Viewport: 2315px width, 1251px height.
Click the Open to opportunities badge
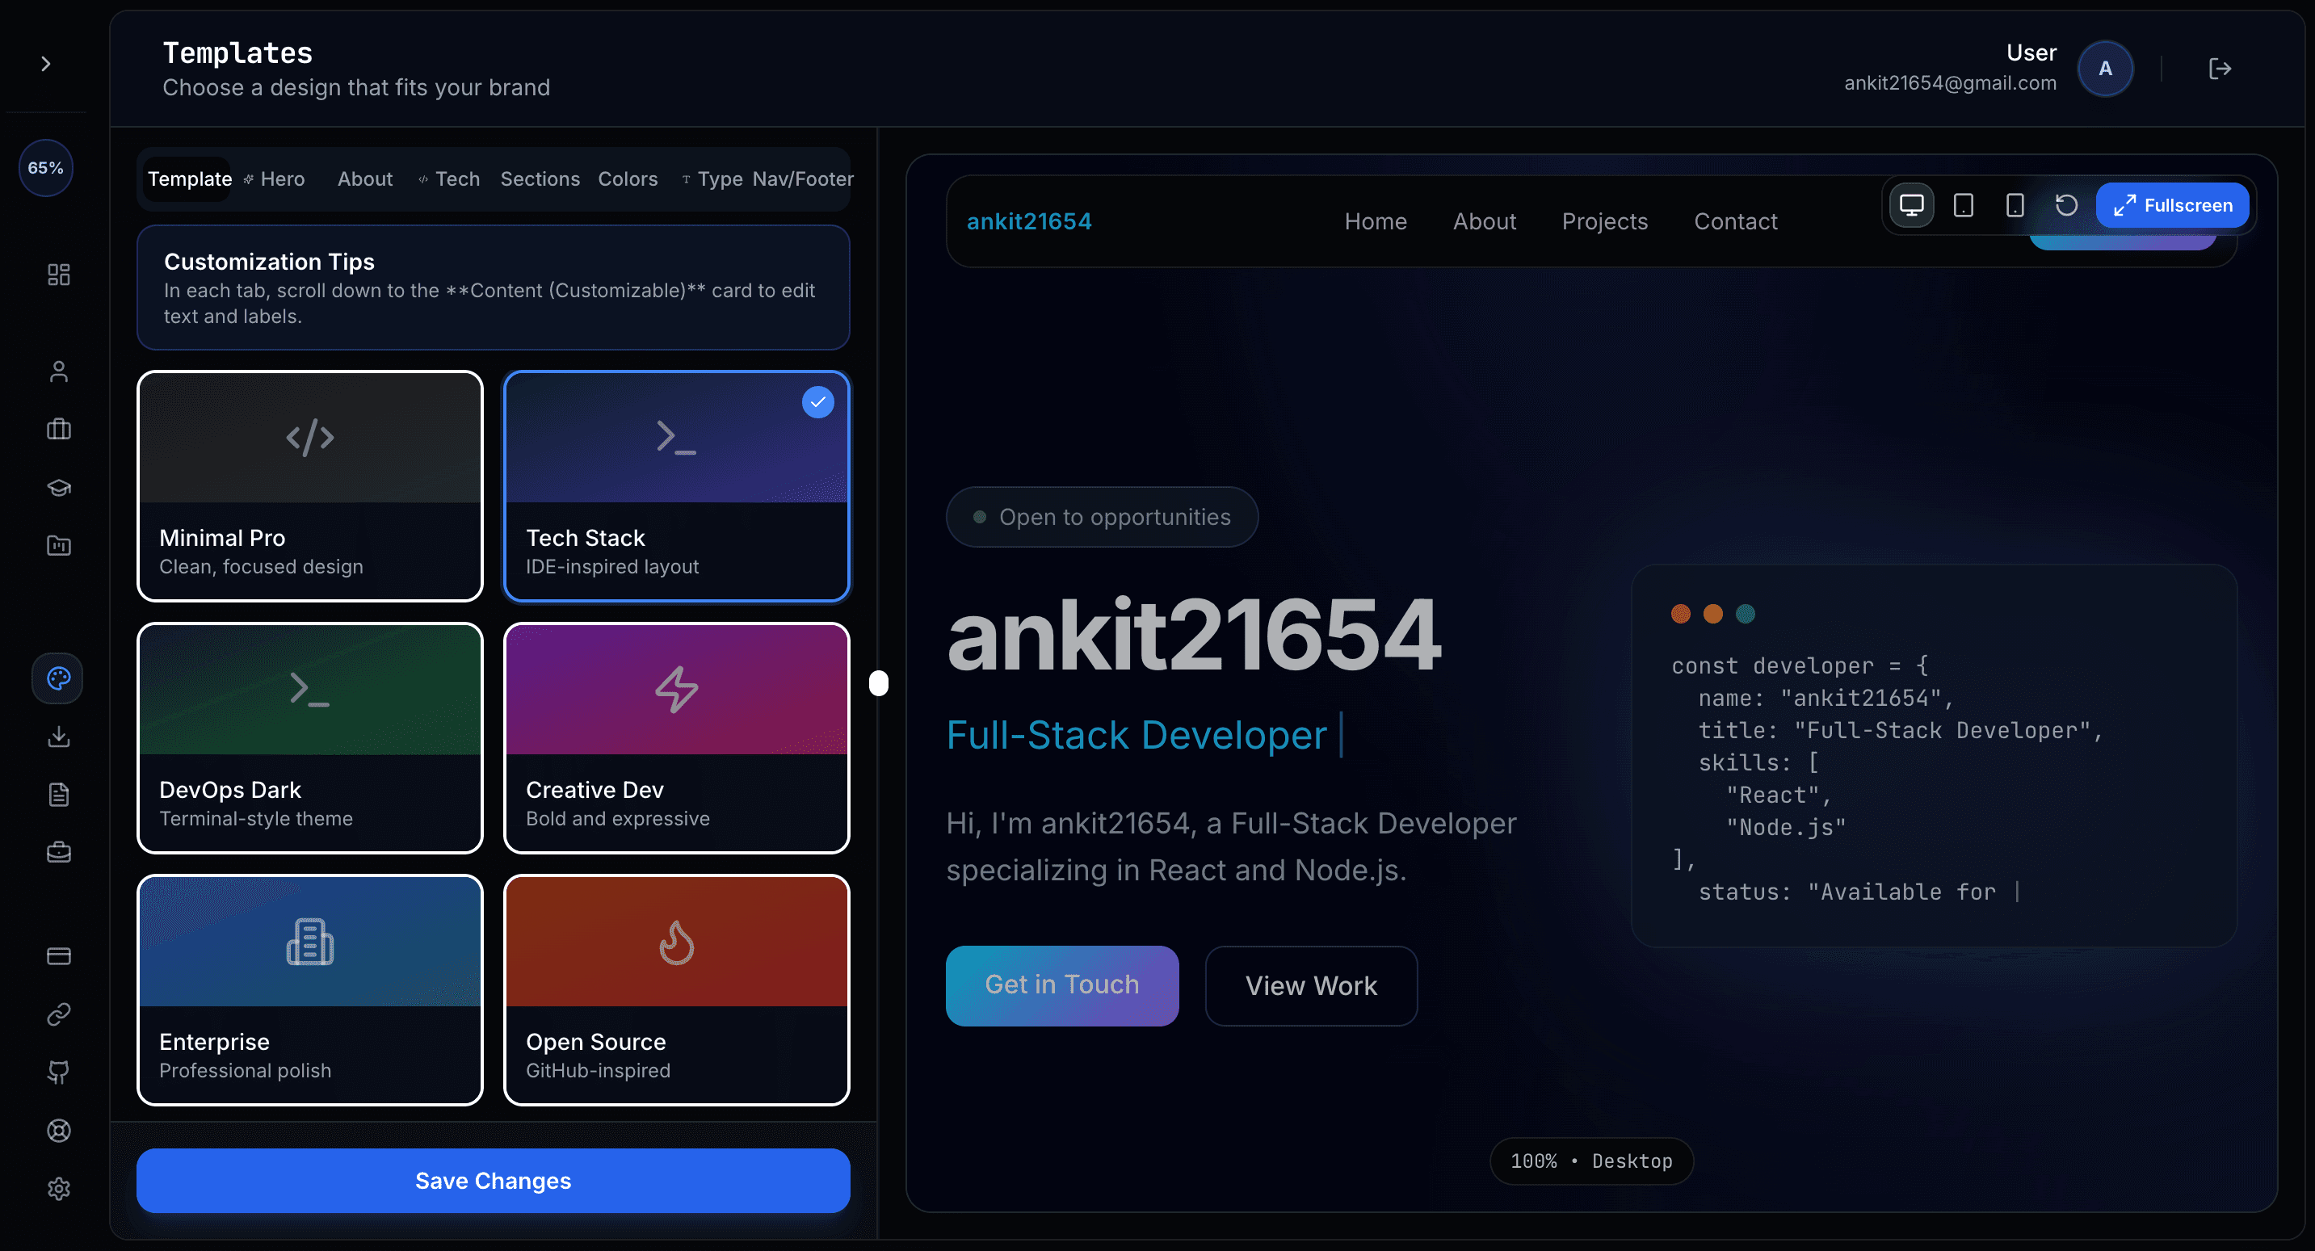coord(1102,517)
